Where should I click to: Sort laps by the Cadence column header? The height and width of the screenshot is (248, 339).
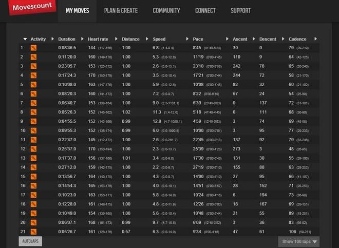click(297, 39)
